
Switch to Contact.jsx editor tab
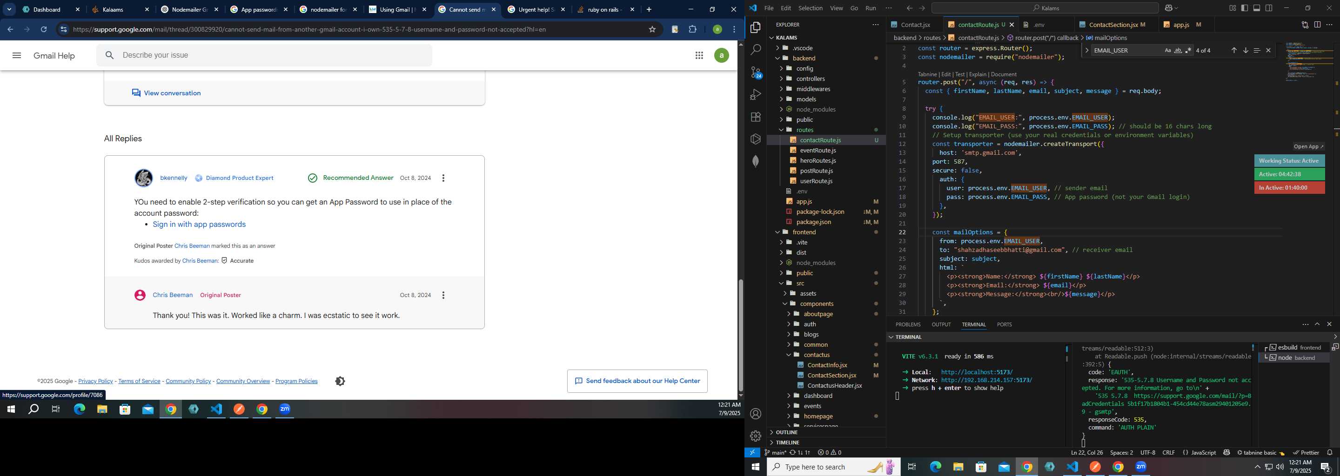click(x=914, y=25)
